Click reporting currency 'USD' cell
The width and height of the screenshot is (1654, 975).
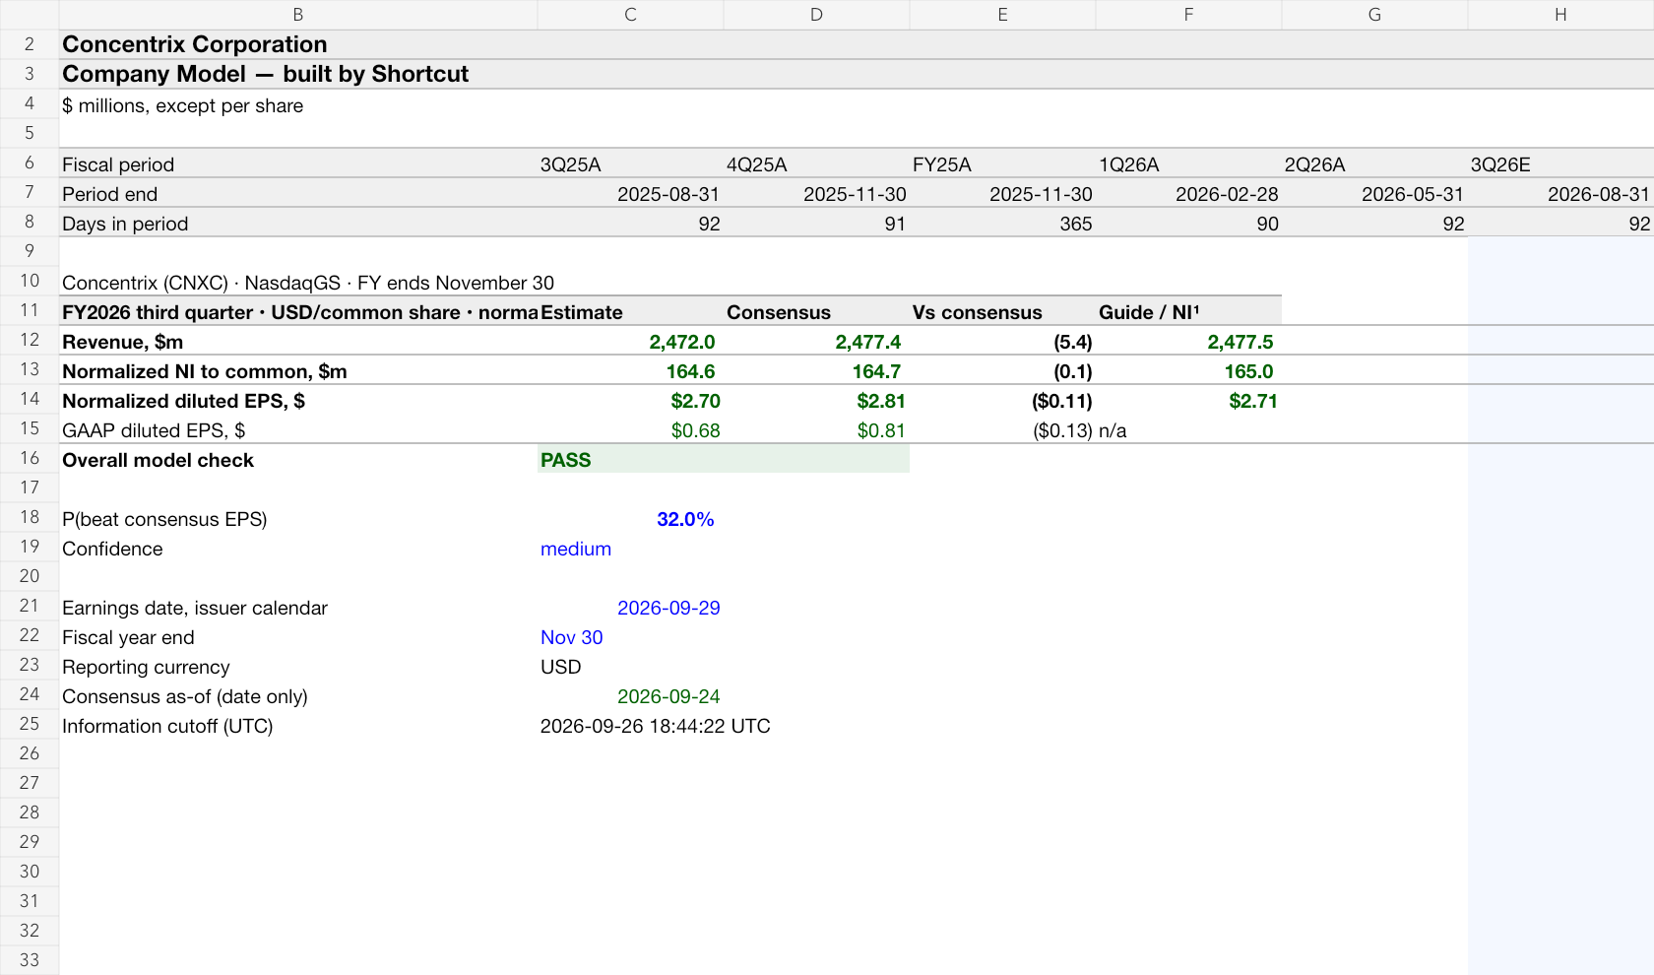630,666
